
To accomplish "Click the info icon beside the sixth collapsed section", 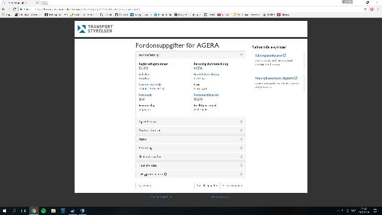I will [x=165, y=174].
